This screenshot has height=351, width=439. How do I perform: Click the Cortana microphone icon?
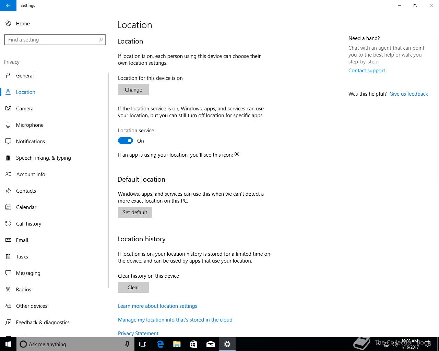point(127,344)
